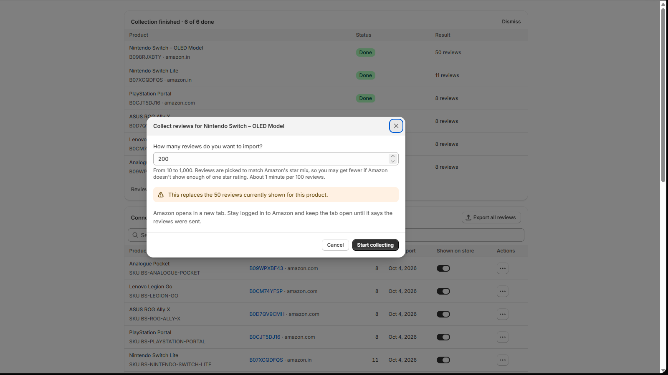Screen dimensions: 668x375
Task: Start collecting reviews
Action: pos(375,245)
